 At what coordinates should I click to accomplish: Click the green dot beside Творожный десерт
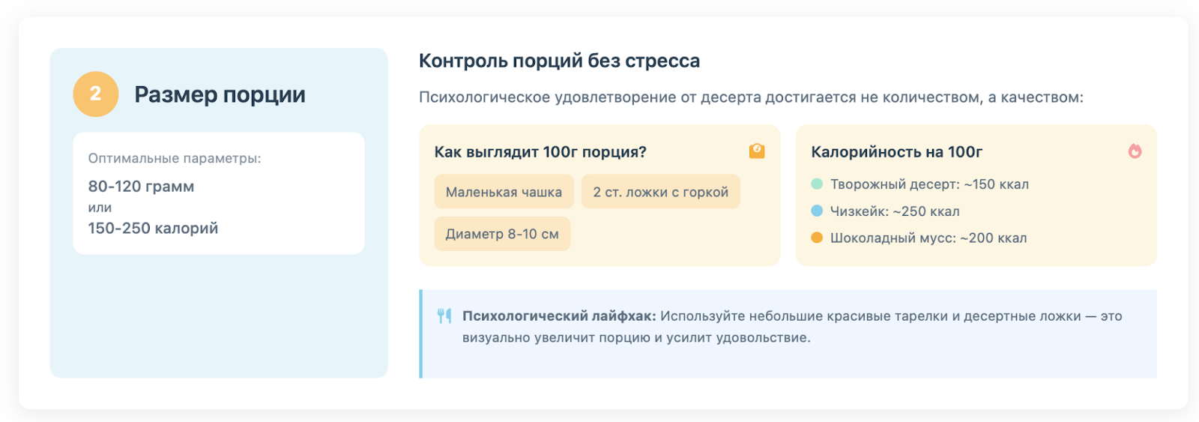click(817, 184)
